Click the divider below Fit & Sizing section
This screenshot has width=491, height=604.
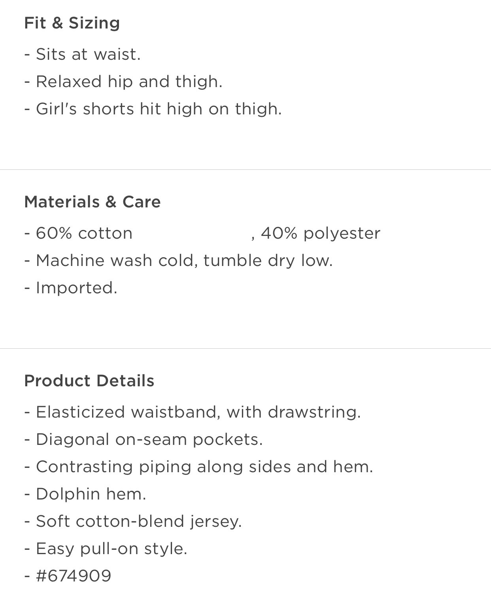coord(245,170)
